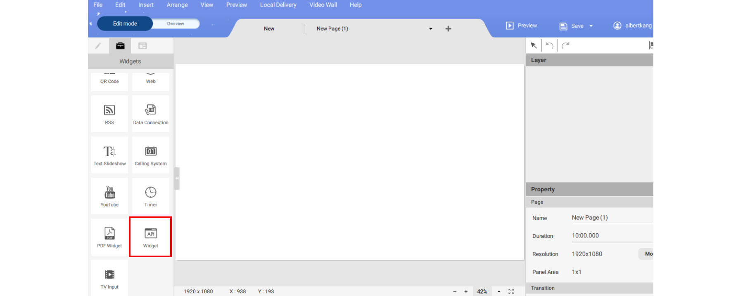Pick the YouTube widget
Viewport: 731px width, 296px height.
(109, 196)
